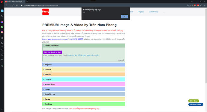
Task: Expand the PngTree section
Action: [x=84, y=65]
